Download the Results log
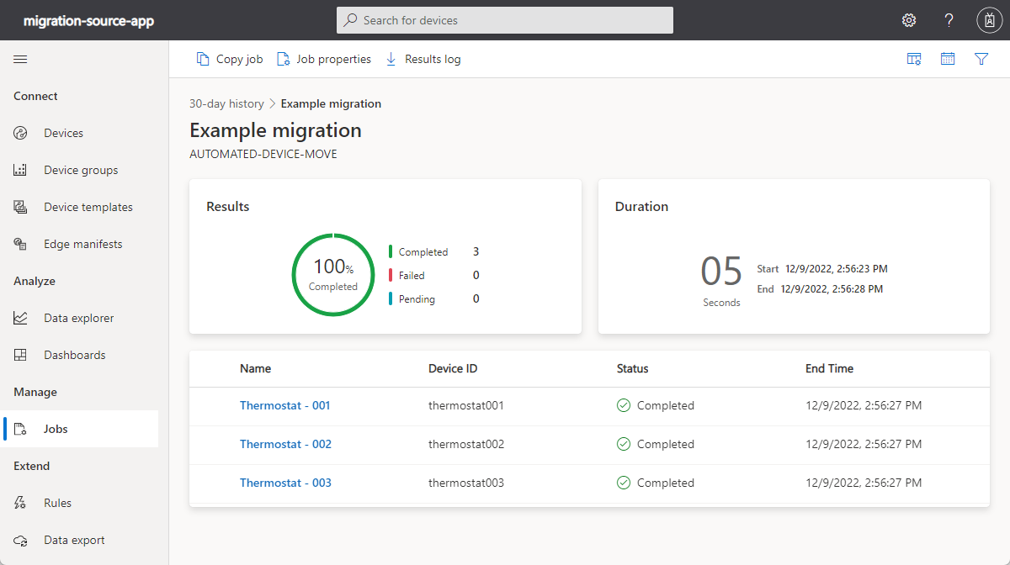Image resolution: width=1010 pixels, height=565 pixels. pyautogui.click(x=423, y=59)
